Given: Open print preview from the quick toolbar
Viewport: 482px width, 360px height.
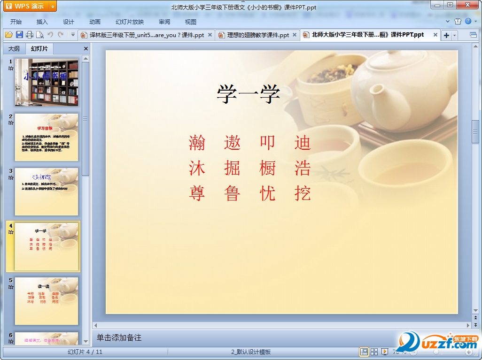Looking at the screenshot, I should coord(39,35).
